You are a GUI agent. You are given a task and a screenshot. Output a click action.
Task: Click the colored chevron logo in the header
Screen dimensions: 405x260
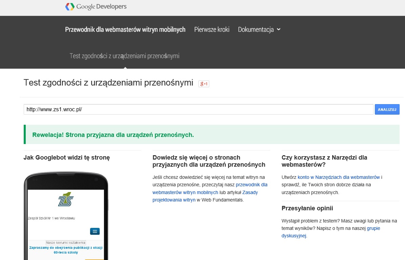click(x=70, y=6)
